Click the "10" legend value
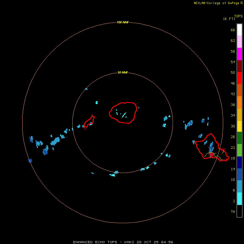 pos(233,180)
